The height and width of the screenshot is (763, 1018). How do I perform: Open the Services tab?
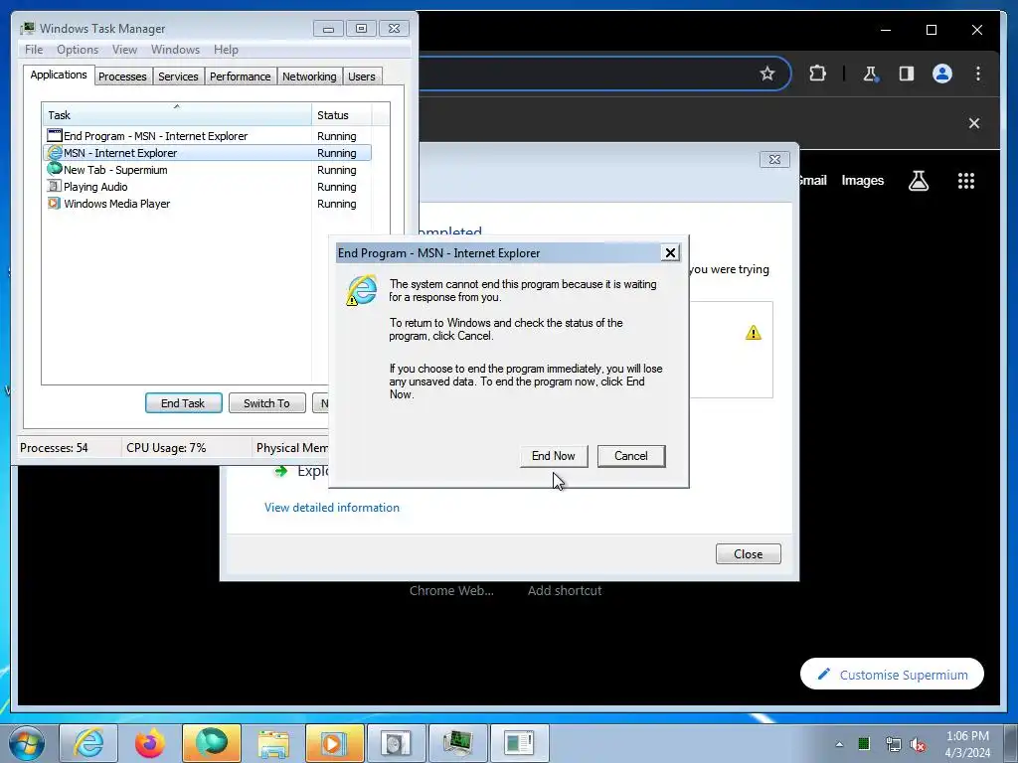point(178,76)
